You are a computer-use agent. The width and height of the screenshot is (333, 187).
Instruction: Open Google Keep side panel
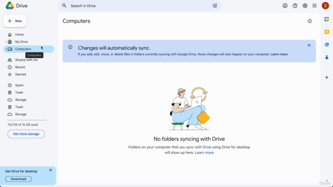pos(327,32)
